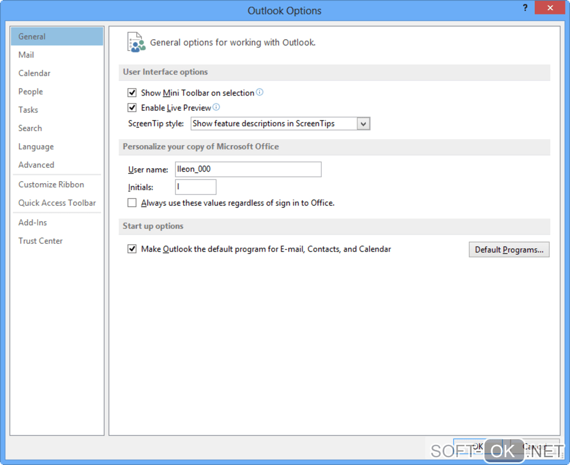Screen dimensions: 570x465
Task: Click the Personalize your copy of Microsoft Office heading
Action: 201,146
